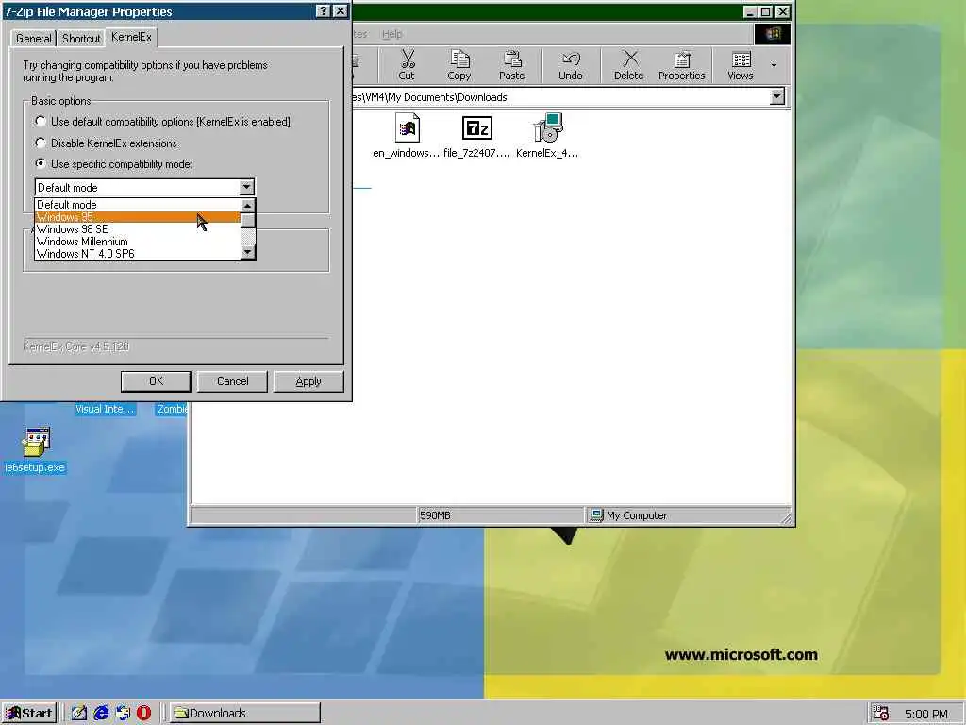Choose Windows 95 in the list
The image size is (966, 725).
coord(138,217)
